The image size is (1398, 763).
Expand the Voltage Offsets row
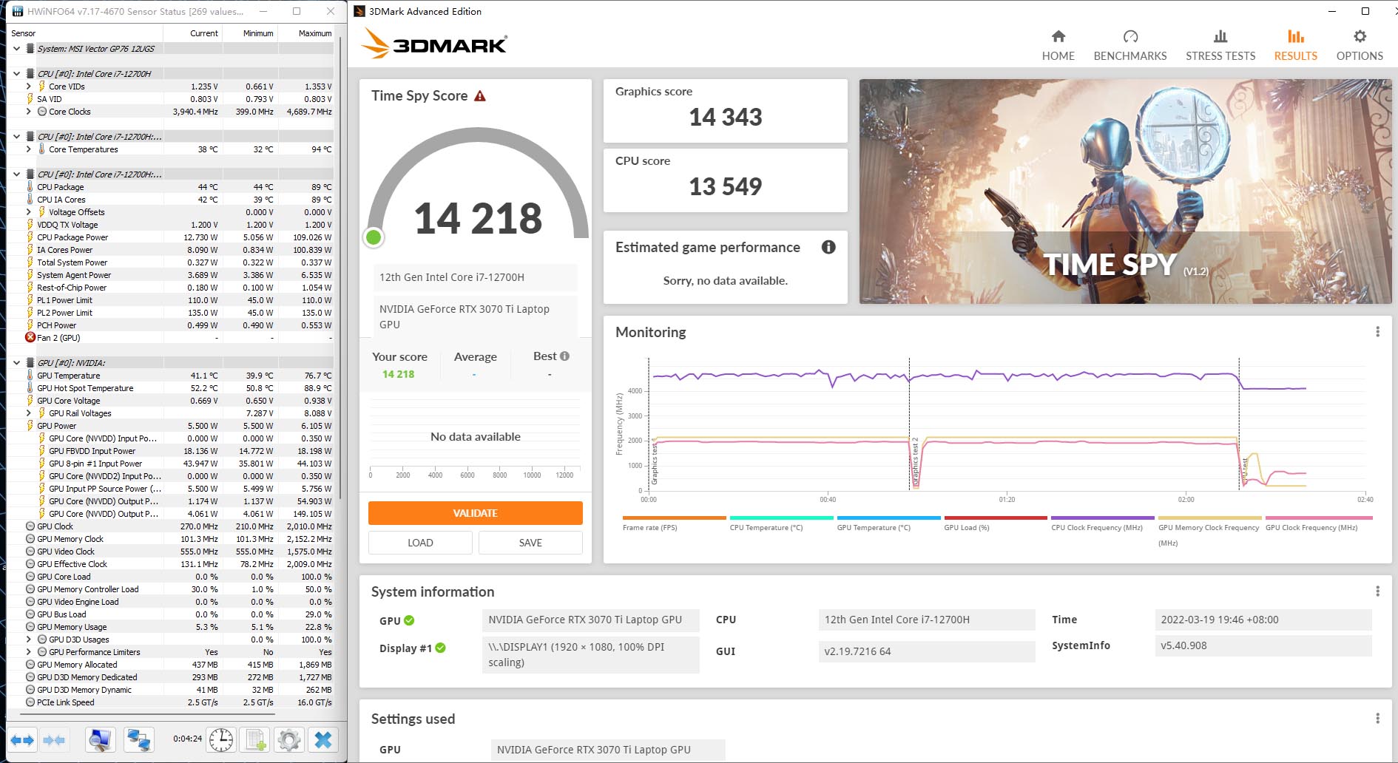(29, 212)
